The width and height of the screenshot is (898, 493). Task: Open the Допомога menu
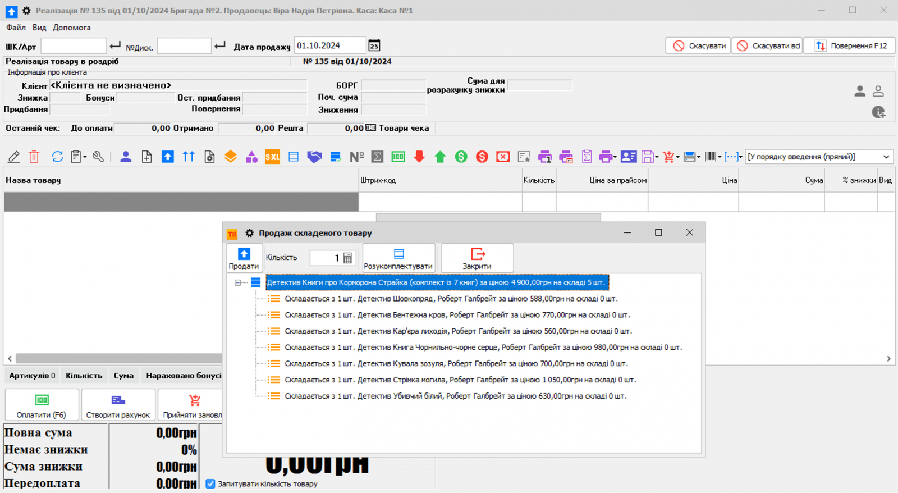pyautogui.click(x=71, y=28)
